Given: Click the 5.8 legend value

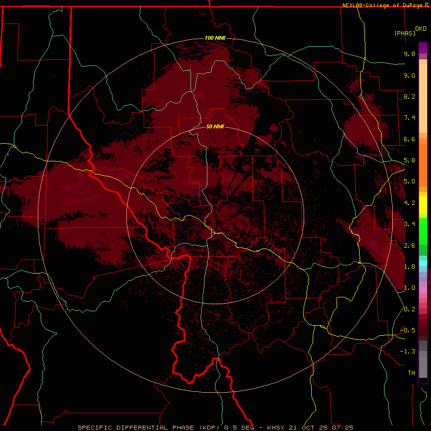Looking at the screenshot, I should (x=409, y=160).
